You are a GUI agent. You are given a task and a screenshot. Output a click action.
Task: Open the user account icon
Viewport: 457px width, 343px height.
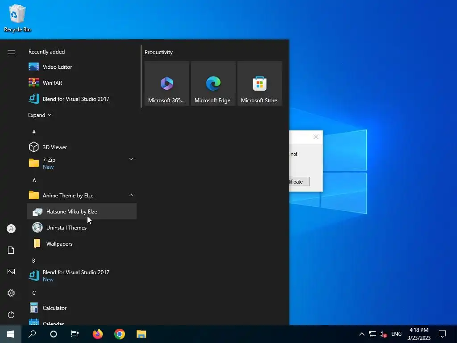pos(11,229)
